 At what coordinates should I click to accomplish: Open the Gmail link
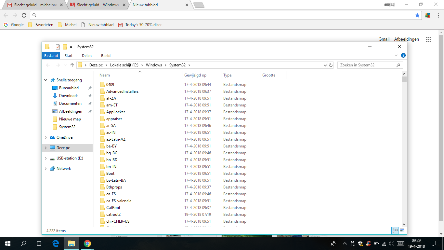click(x=384, y=39)
